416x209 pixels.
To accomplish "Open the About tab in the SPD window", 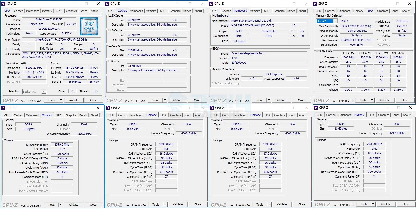I will (406, 11).
